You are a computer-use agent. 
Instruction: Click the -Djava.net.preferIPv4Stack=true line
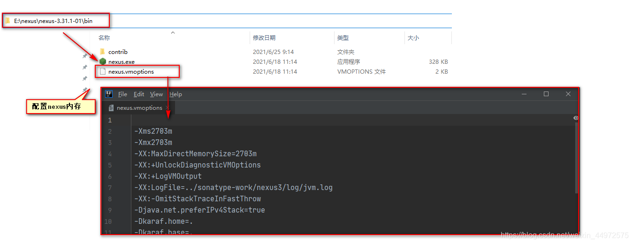click(199, 210)
